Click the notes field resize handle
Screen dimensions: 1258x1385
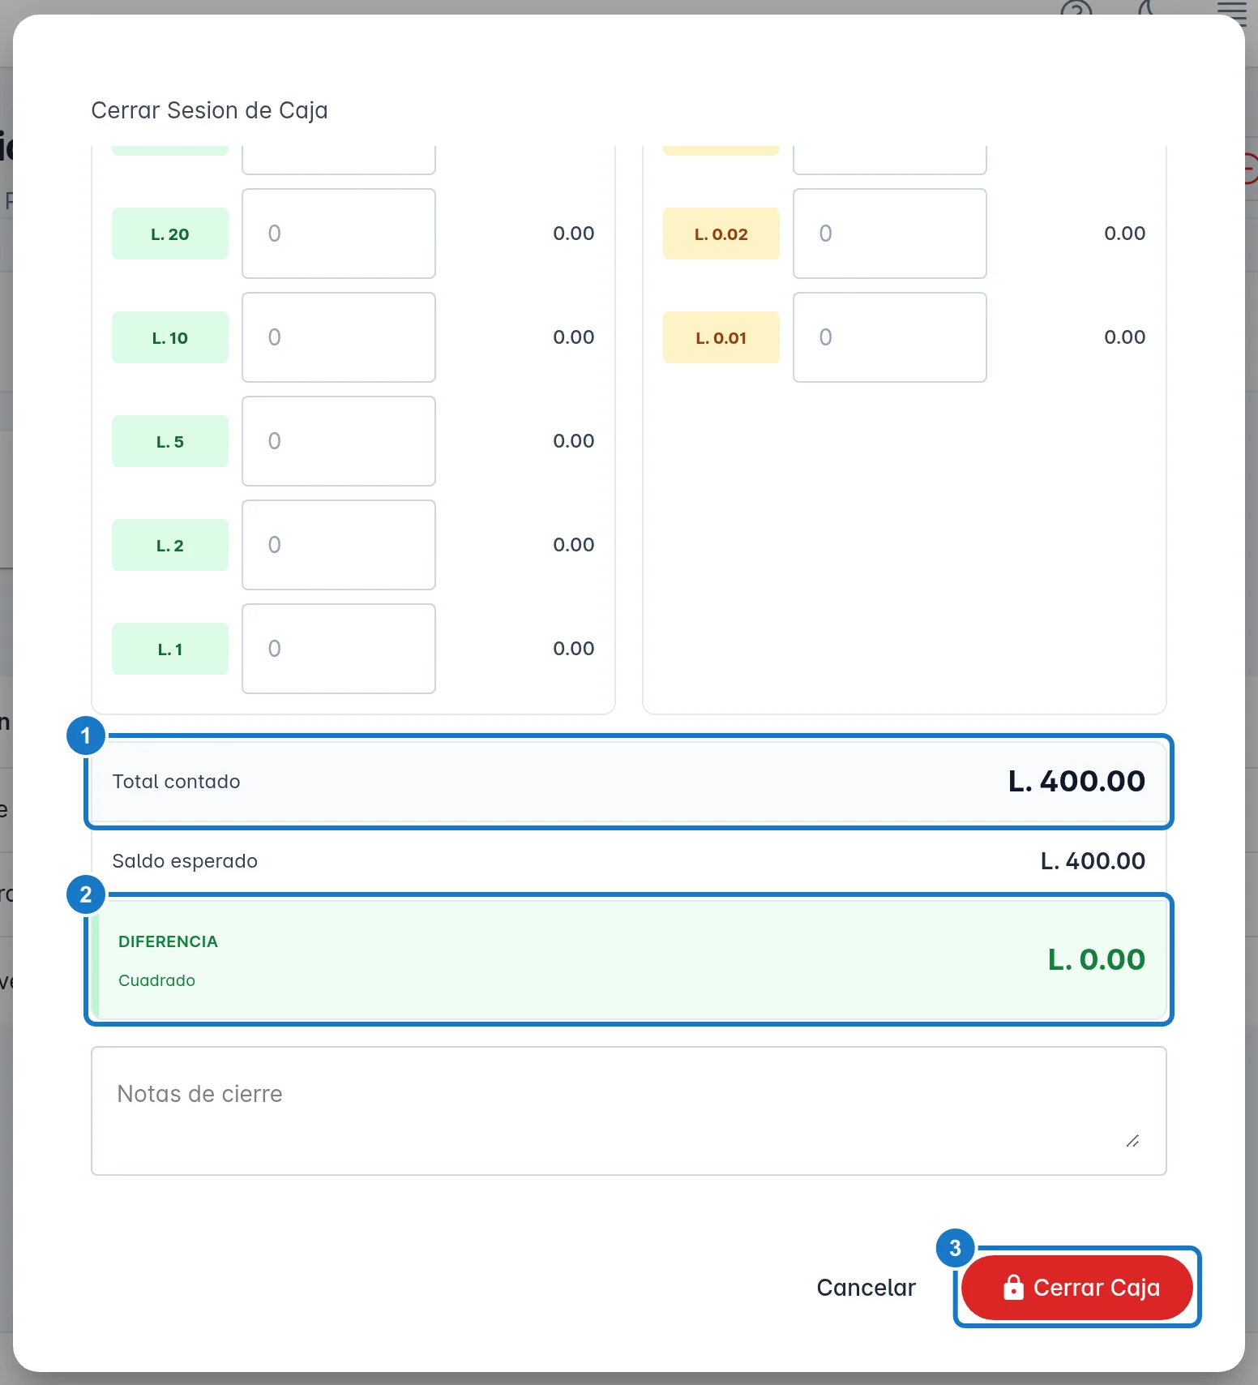tap(1133, 1141)
